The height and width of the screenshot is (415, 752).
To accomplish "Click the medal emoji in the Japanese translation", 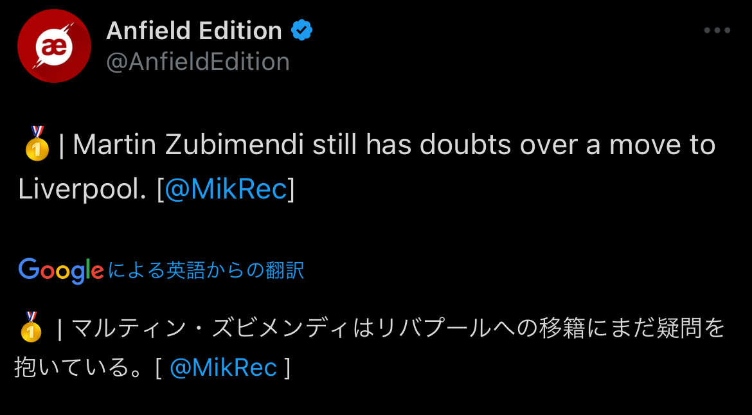I will (31, 327).
